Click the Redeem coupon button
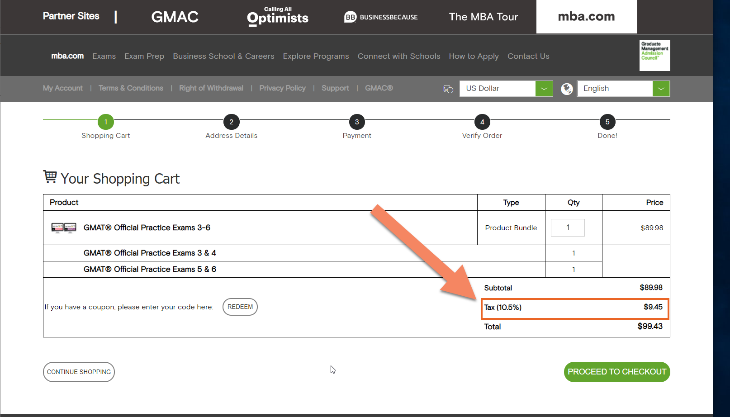The height and width of the screenshot is (417, 730). tap(240, 307)
